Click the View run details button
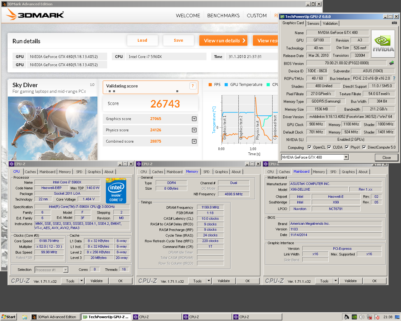The width and height of the screenshot is (401, 321). [x=223, y=40]
